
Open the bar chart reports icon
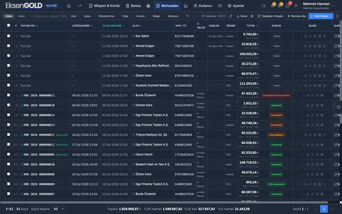(186, 6)
